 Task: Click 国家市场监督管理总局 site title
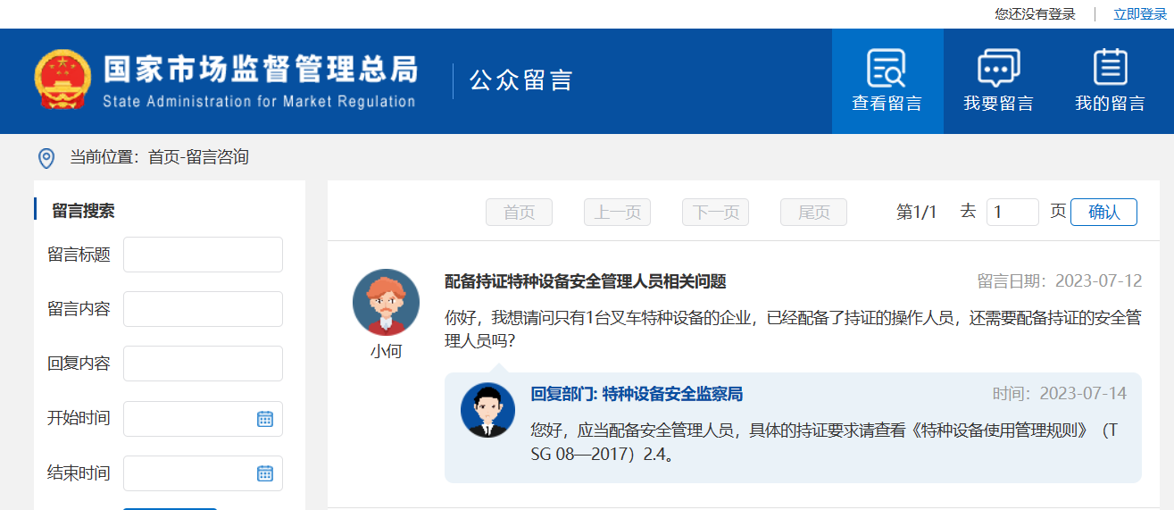point(261,70)
